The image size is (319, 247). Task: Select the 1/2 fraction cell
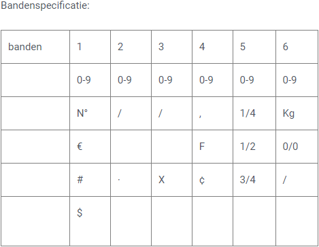pos(254,147)
